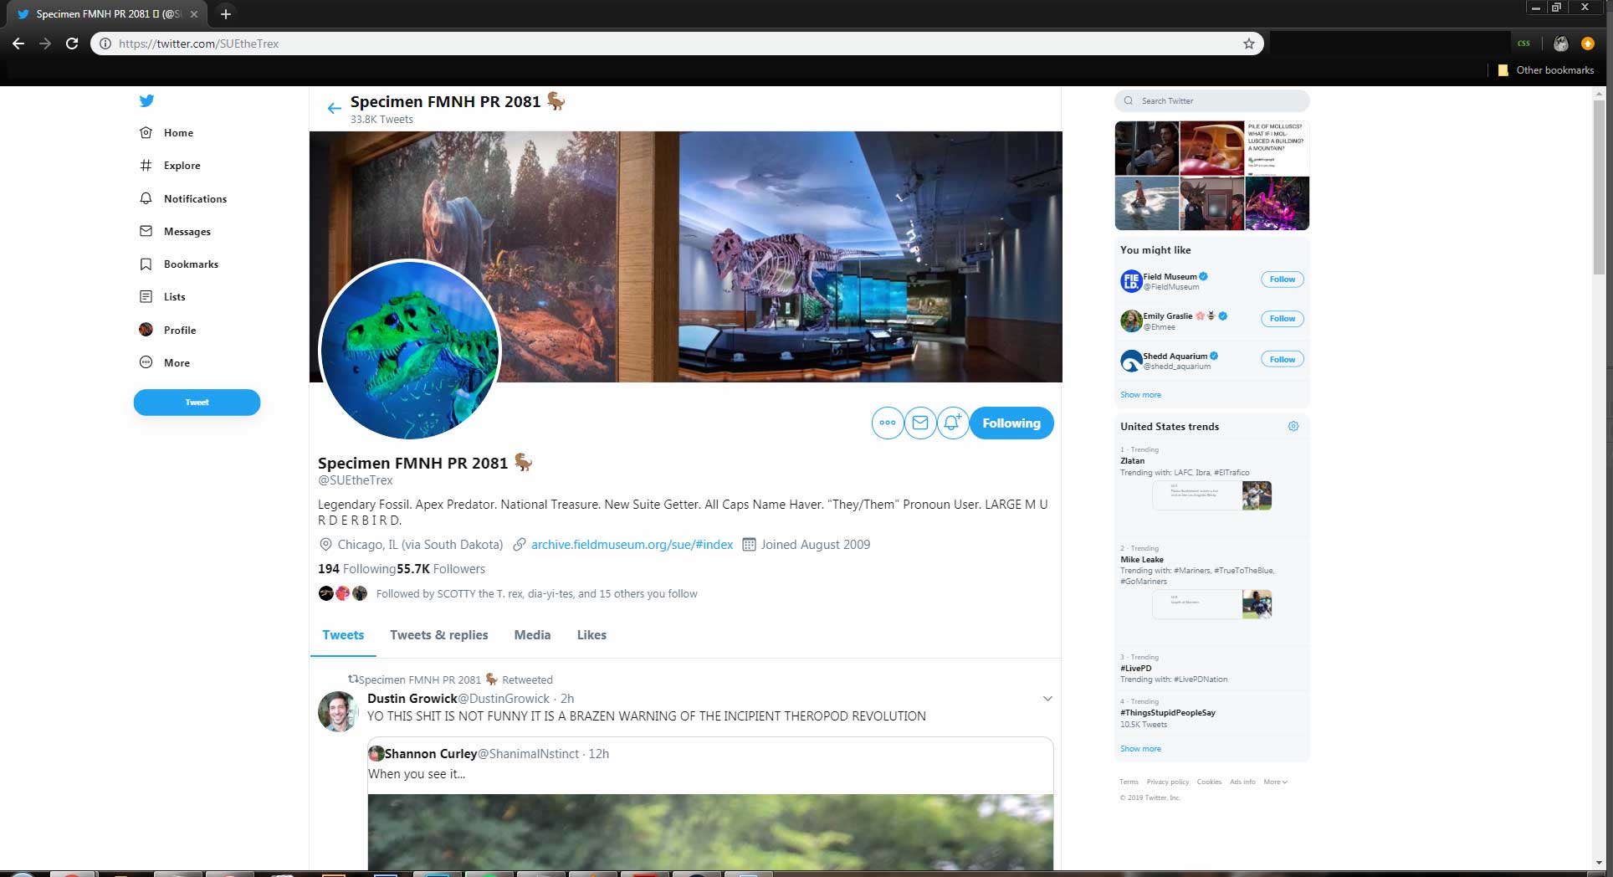Open Field Museum avatar icon
This screenshot has height=877, width=1613.
(1131, 281)
